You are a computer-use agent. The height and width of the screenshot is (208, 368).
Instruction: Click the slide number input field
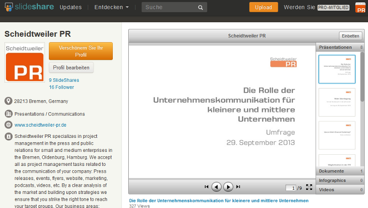coord(291,188)
